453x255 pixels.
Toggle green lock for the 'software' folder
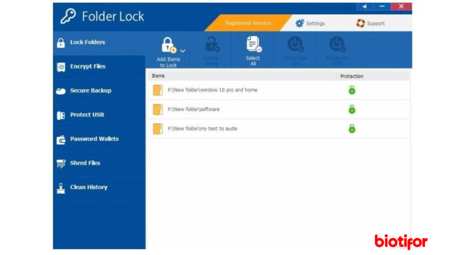pos(352,109)
